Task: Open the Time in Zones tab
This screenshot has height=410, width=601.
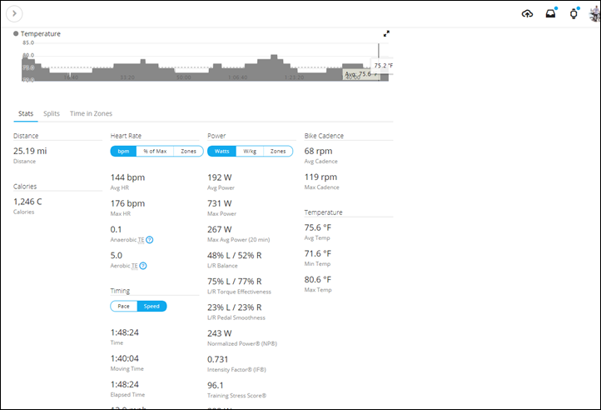Action: 91,113
